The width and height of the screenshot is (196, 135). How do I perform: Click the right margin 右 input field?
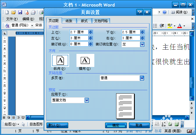(131, 38)
